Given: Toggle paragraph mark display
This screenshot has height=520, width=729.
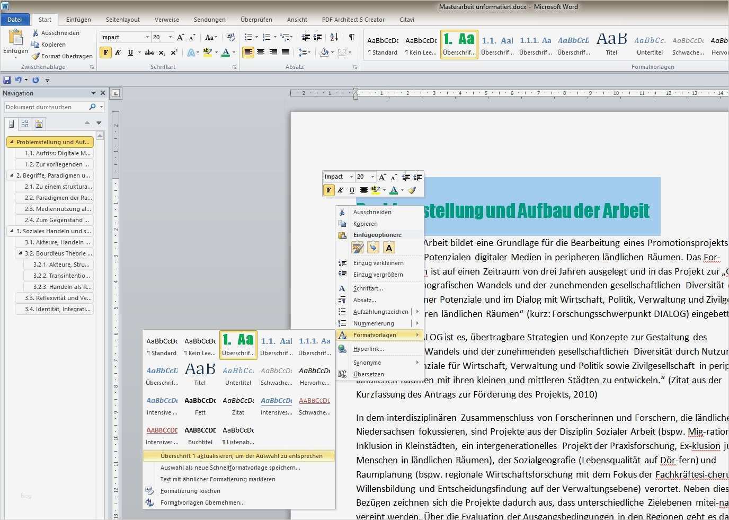Looking at the screenshot, I should tap(350, 37).
